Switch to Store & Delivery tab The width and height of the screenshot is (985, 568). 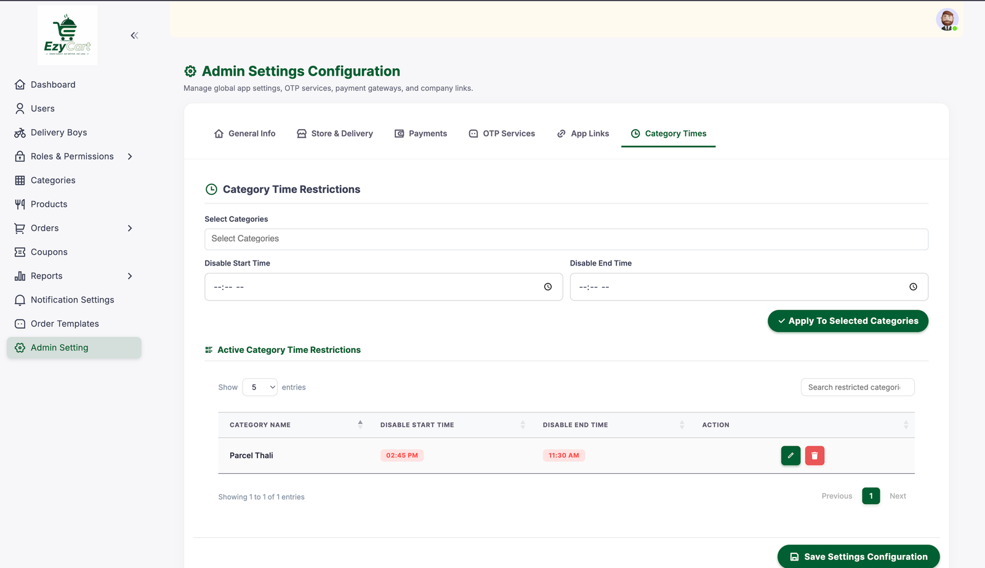click(x=335, y=134)
